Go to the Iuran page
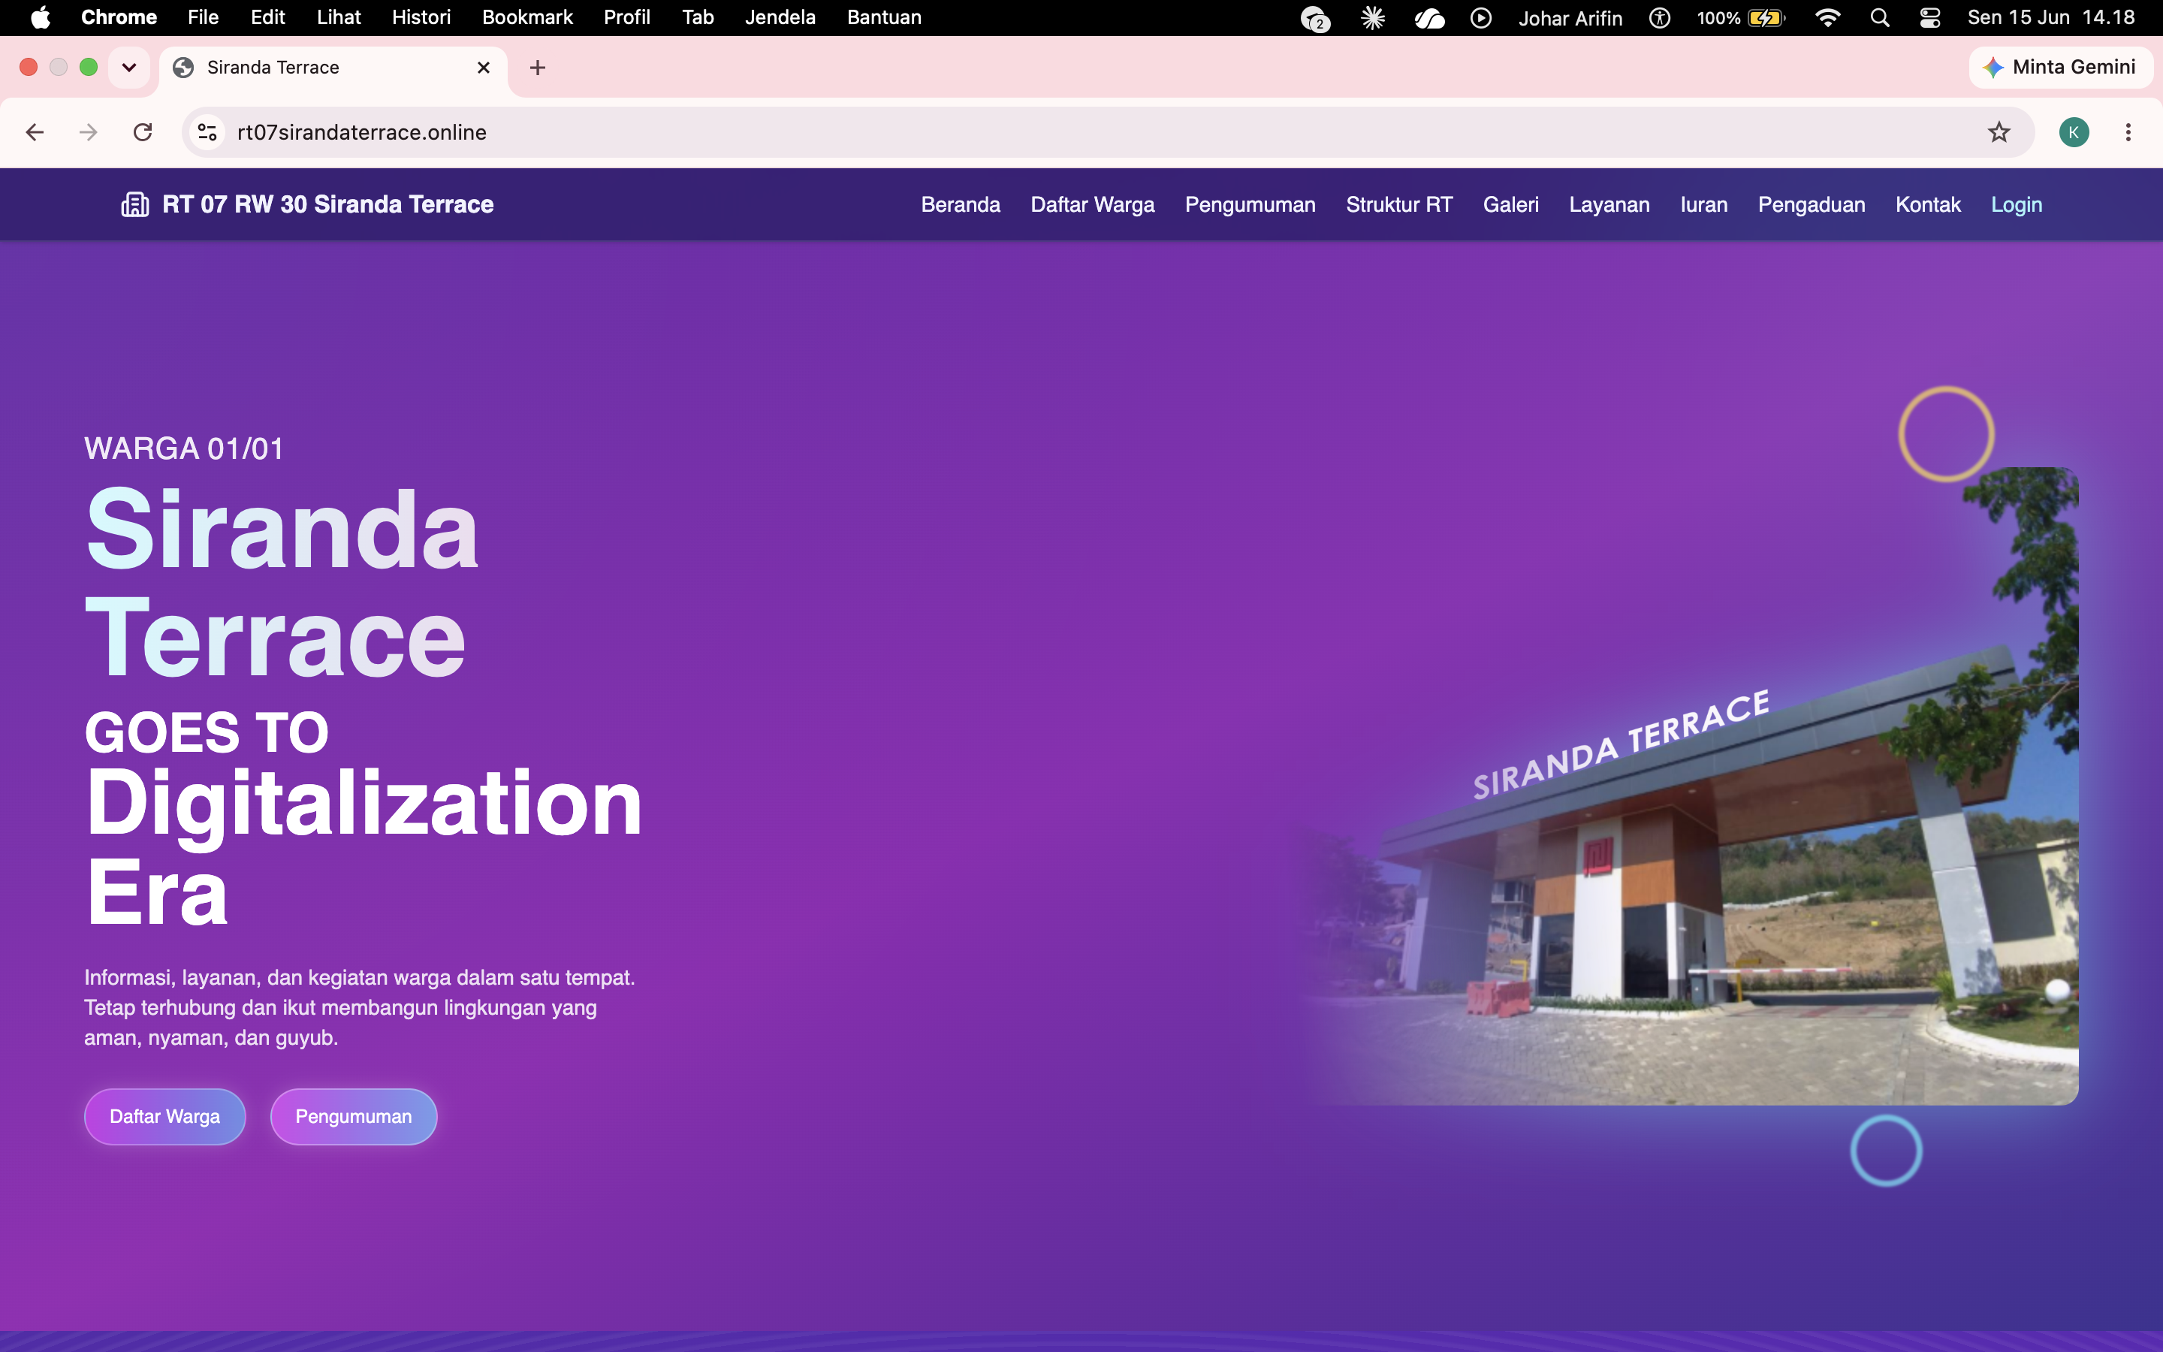Viewport: 2163px width, 1352px height. pos(1703,205)
